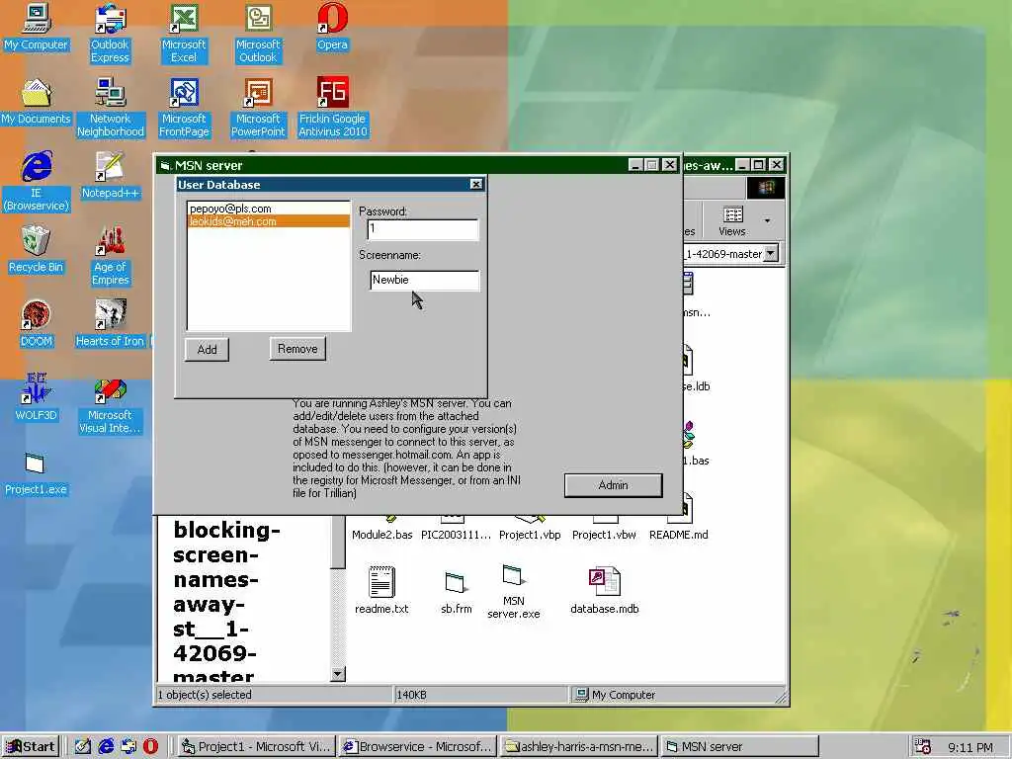Screen dimensions: 1012x759
Task: Click Internet Explorer quick launch icon
Action: (x=106, y=746)
